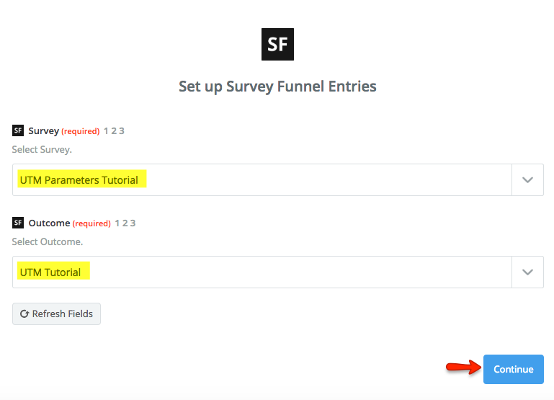
Task: Expand the Outcome dropdown chevron
Action: click(527, 272)
